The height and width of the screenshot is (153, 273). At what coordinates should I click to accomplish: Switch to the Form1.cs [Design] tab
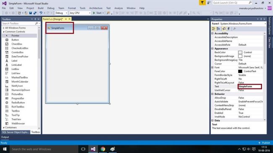click(53, 19)
